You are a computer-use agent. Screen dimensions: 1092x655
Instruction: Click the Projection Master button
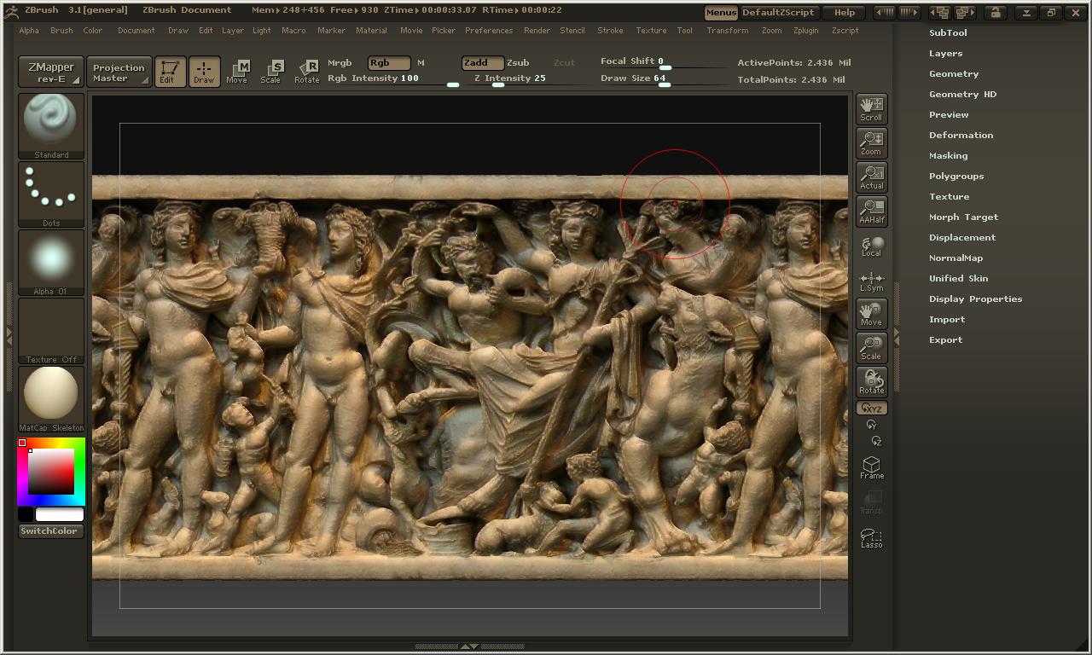point(119,72)
